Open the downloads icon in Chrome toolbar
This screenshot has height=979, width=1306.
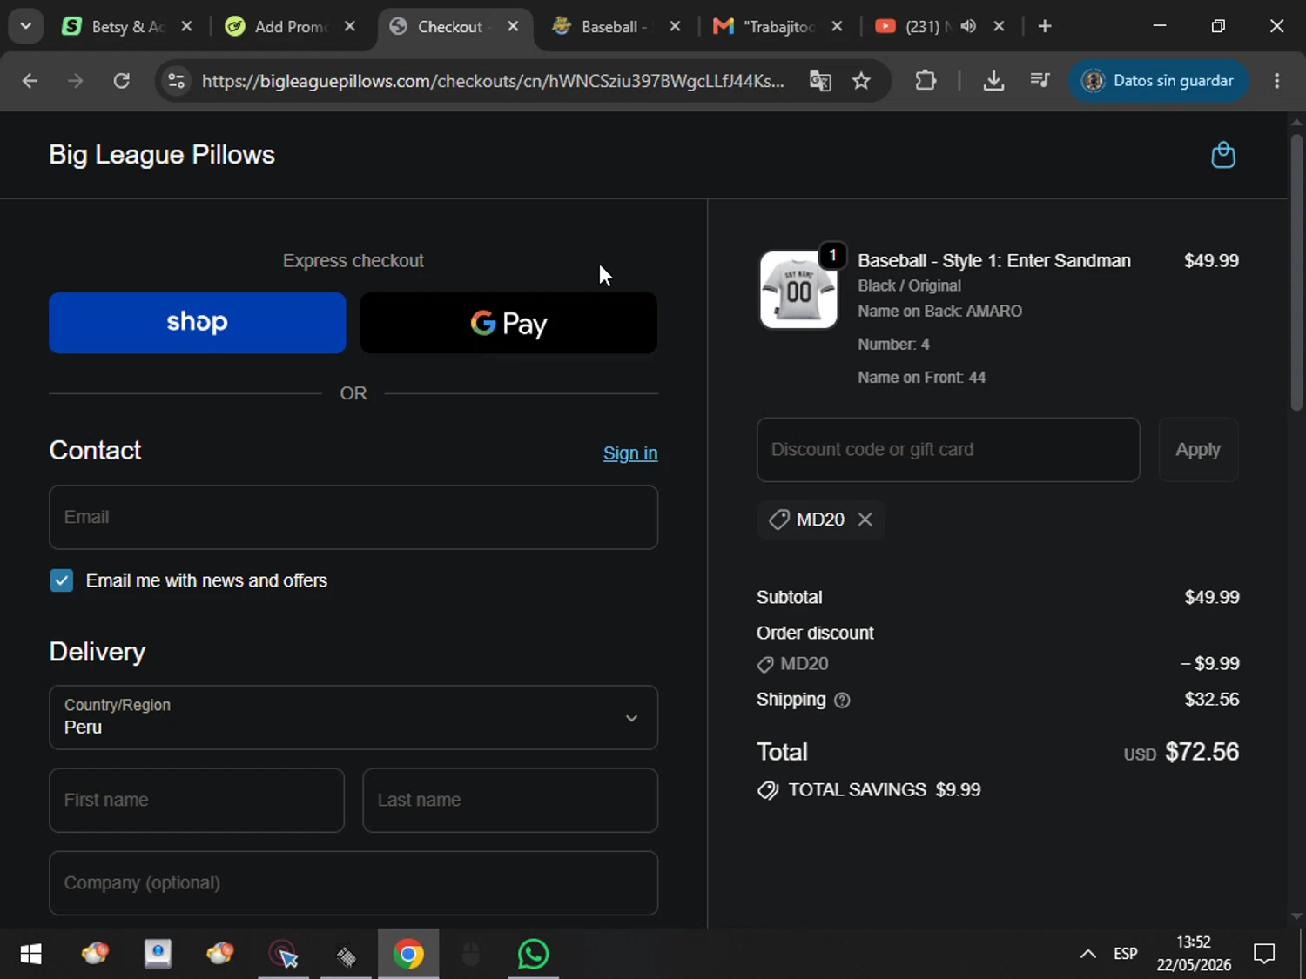[x=993, y=81]
